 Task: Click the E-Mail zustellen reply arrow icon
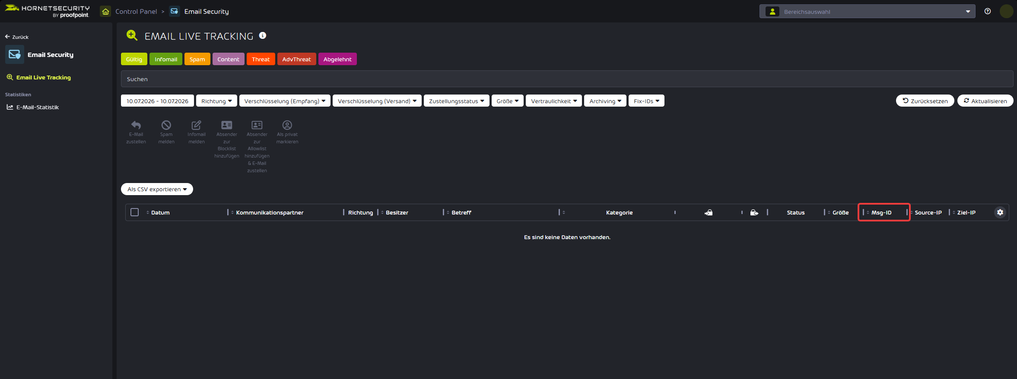pyautogui.click(x=136, y=125)
